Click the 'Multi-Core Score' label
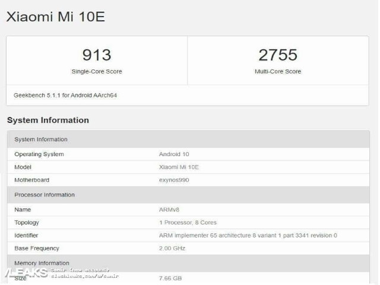The width and height of the screenshot is (380, 285). 278,71
